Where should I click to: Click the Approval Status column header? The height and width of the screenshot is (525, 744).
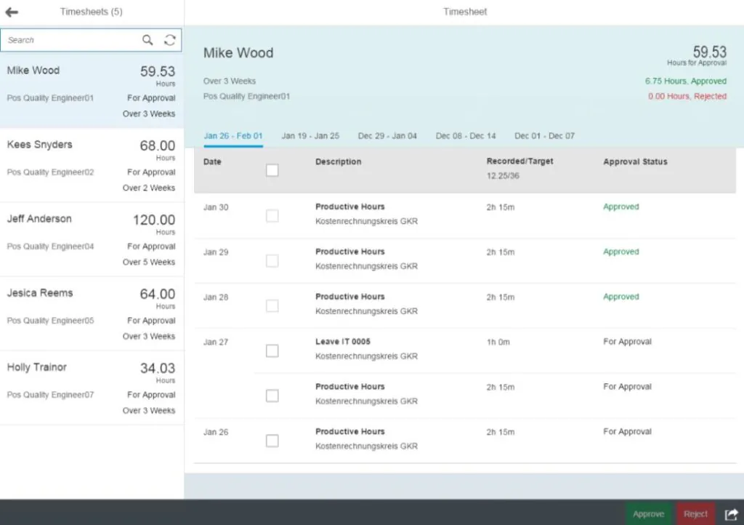pyautogui.click(x=635, y=161)
